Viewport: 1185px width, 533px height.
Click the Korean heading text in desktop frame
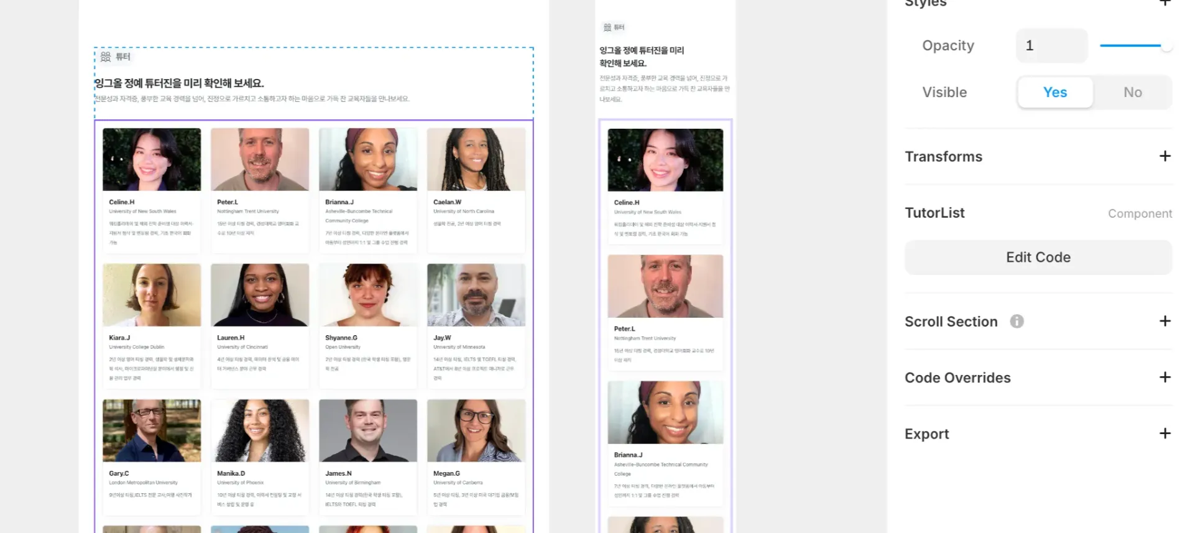179,83
